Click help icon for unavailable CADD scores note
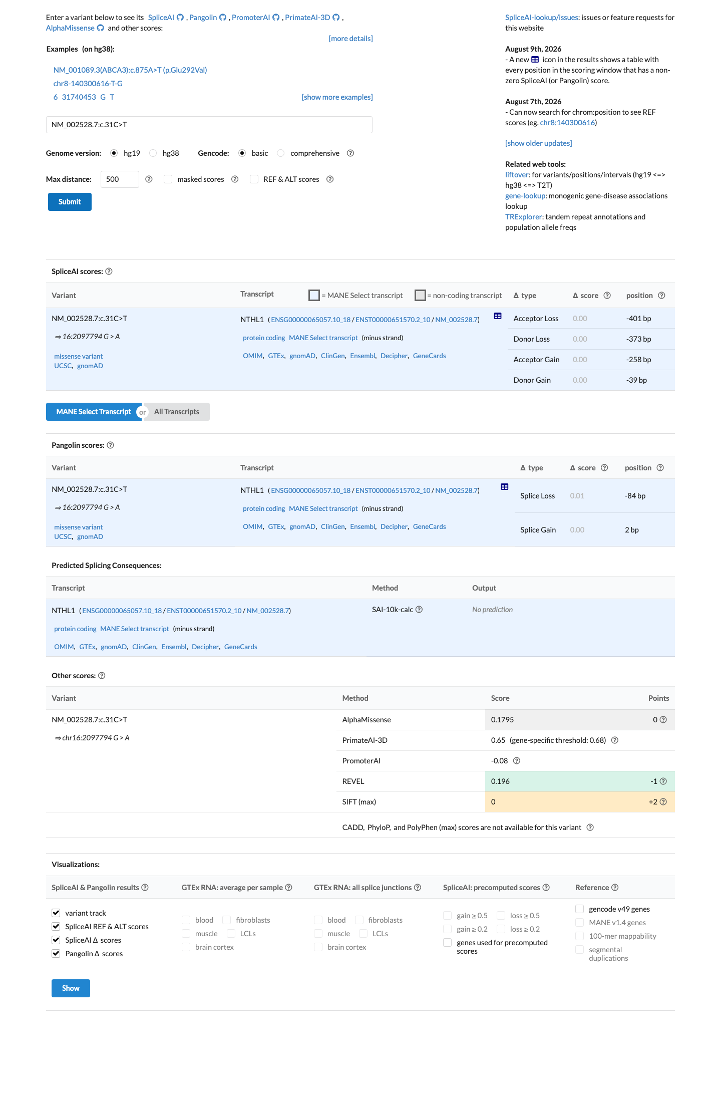The image size is (728, 1102). click(x=590, y=828)
